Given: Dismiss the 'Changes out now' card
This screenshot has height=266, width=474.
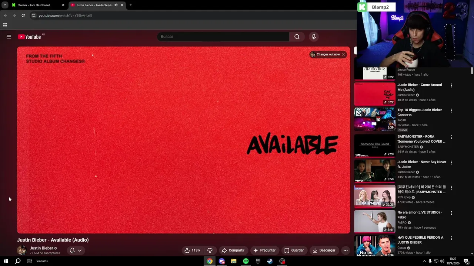Looking at the screenshot, I should point(343,54).
